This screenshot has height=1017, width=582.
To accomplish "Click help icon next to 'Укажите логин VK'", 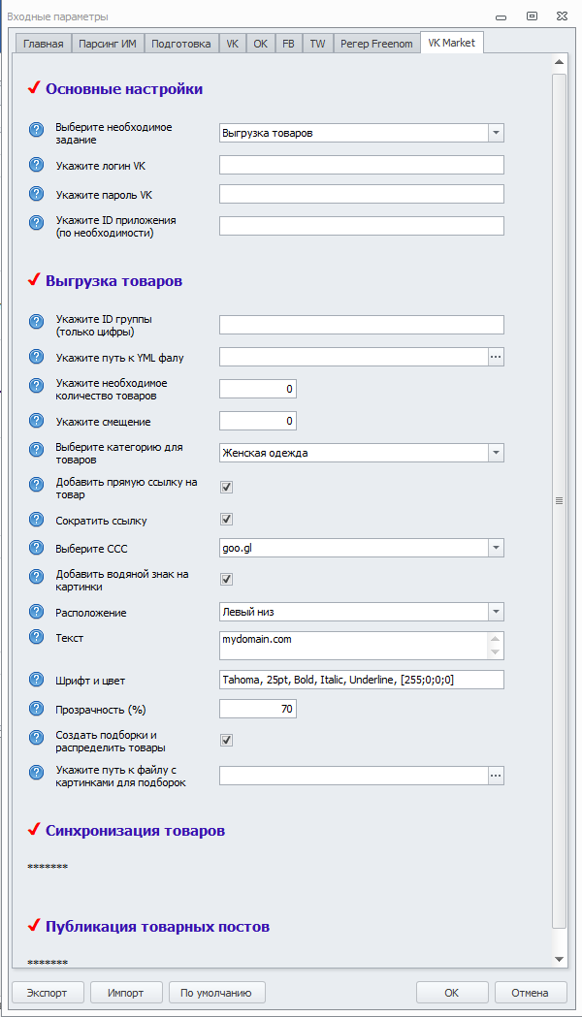I will click(37, 165).
